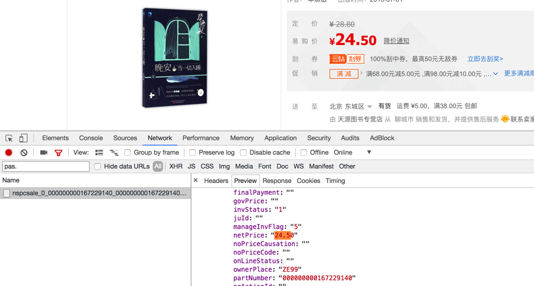The image size is (534, 286).
Task: Go to the Performance tab
Action: (201, 138)
